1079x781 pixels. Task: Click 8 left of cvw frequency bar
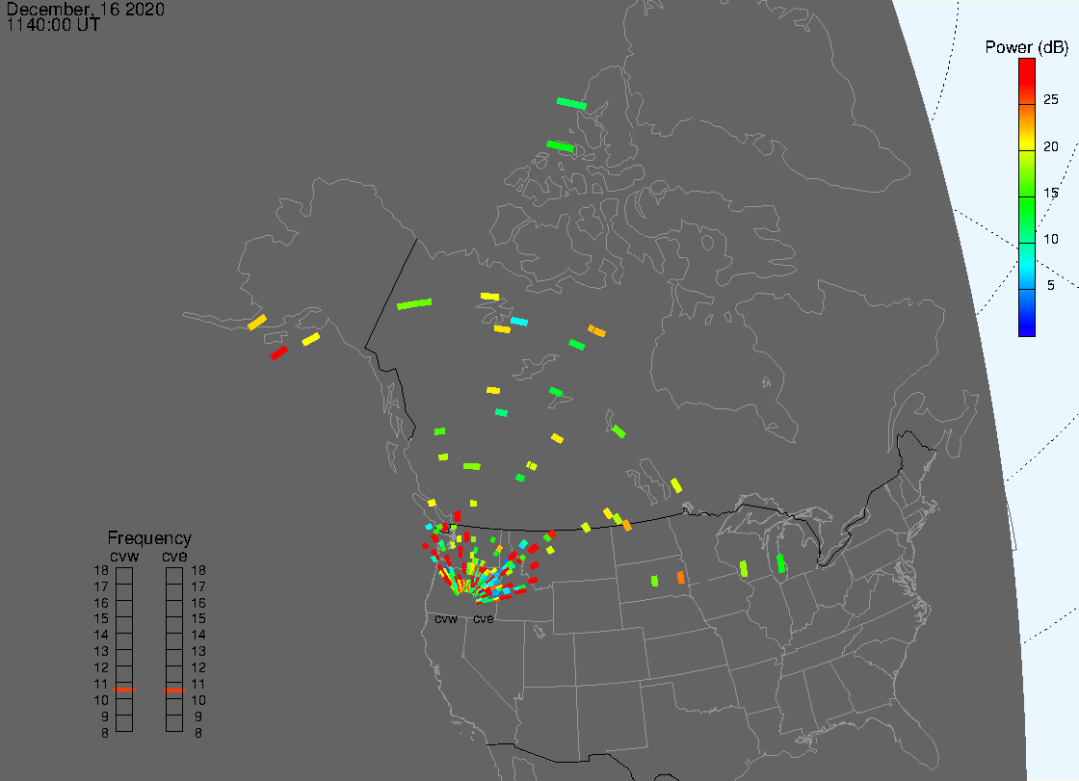pos(105,734)
